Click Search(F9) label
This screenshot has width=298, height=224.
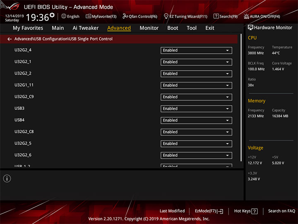[228, 17]
